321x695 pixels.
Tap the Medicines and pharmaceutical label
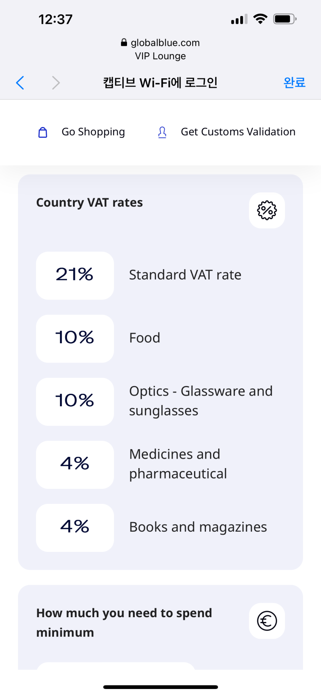point(178,464)
